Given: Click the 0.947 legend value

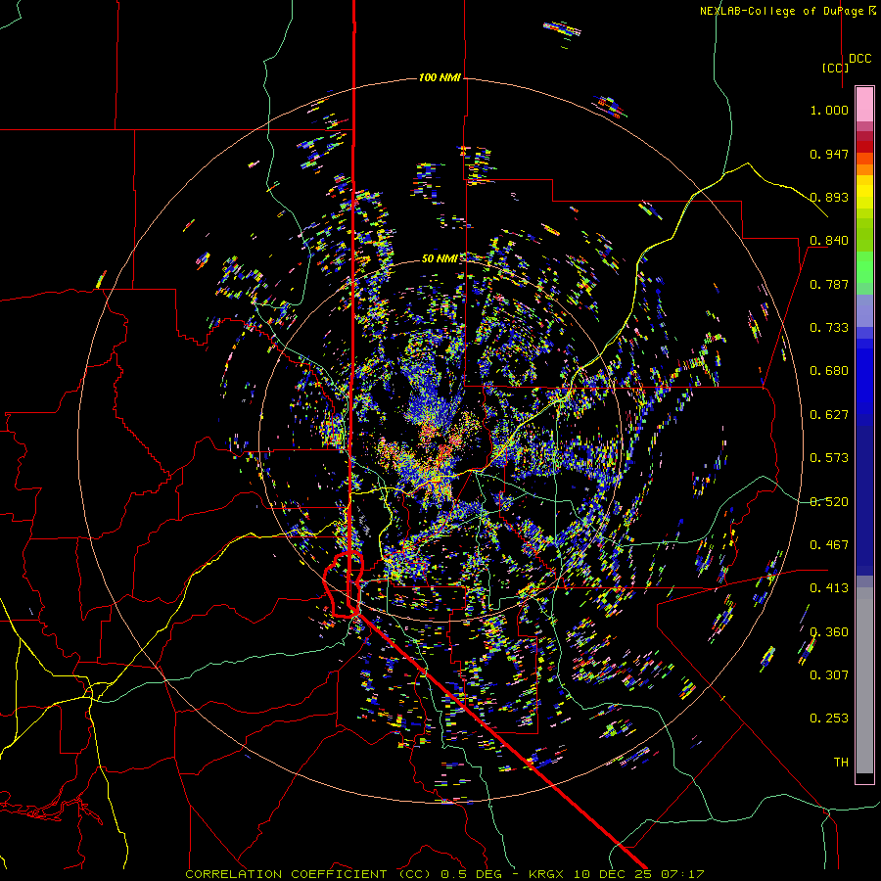Looking at the screenshot, I should [x=829, y=154].
